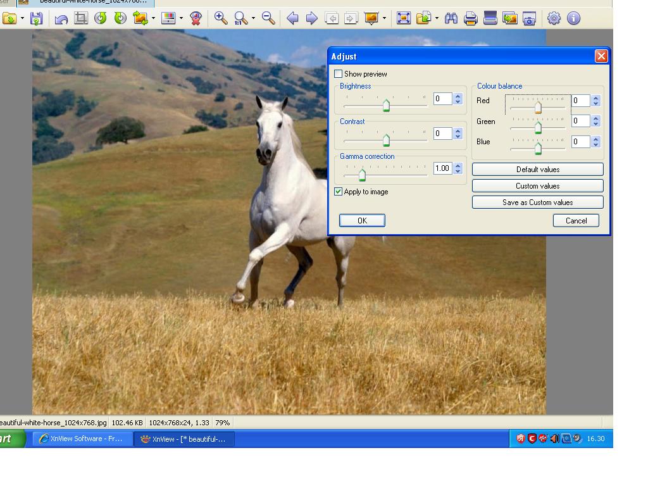648x486 pixels.
Task: Click the Brightness slider thumb
Action: pyautogui.click(x=386, y=106)
